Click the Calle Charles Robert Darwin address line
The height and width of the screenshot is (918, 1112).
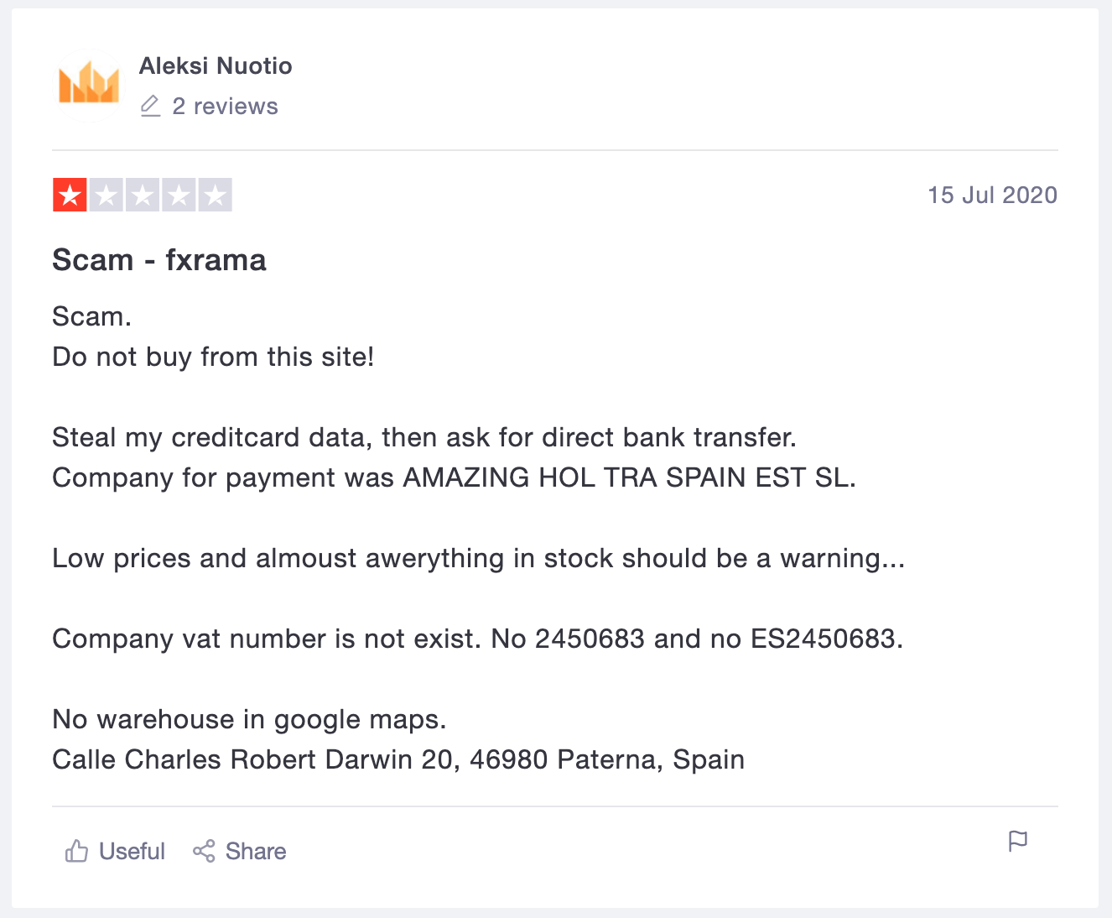click(398, 759)
